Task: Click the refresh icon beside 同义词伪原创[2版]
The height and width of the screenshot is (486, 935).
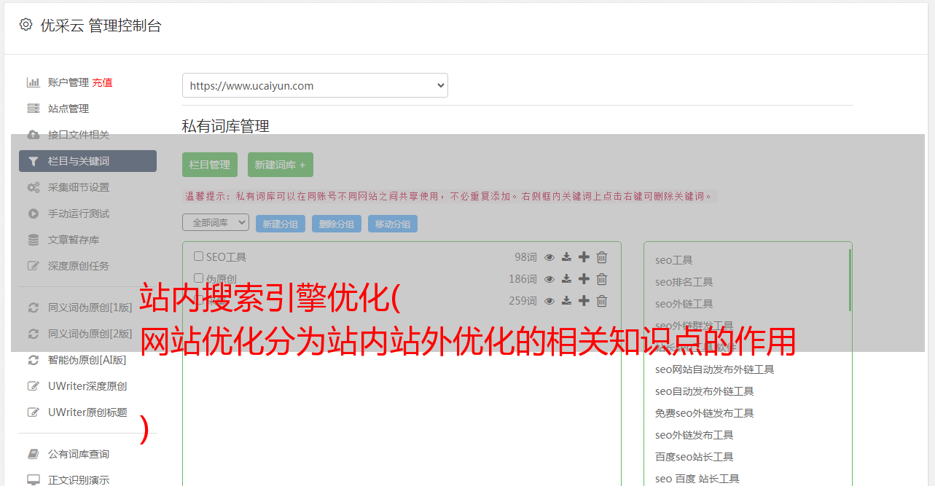Action: 34,334
